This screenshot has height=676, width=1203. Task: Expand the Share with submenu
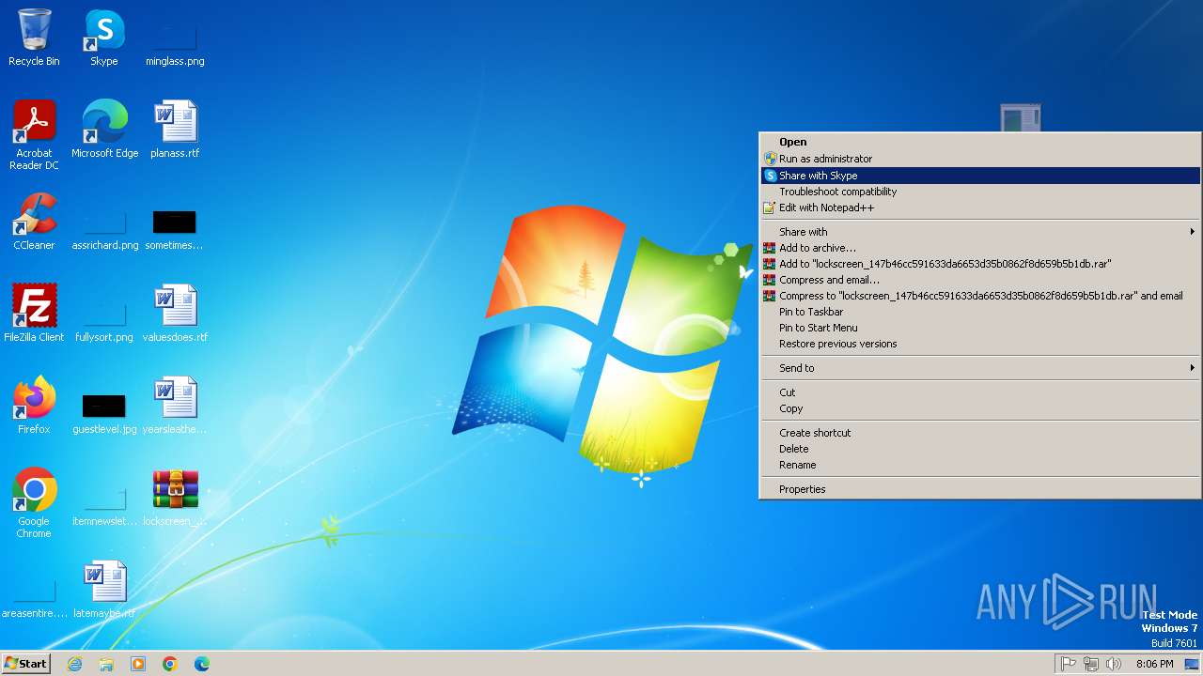tap(980, 232)
